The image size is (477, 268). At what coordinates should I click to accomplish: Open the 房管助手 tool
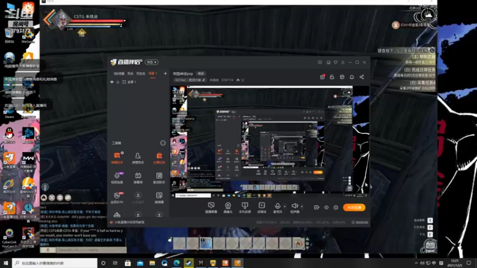coord(138,158)
